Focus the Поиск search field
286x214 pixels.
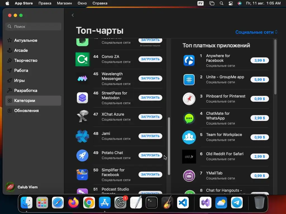coord(33,26)
